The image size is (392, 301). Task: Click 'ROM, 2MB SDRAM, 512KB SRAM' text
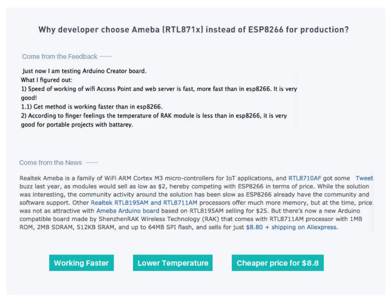pyautogui.click(x=67, y=227)
